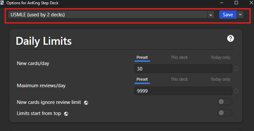Reset Maximum reviews/day to default
254x131 pixels.
(x=236, y=91)
